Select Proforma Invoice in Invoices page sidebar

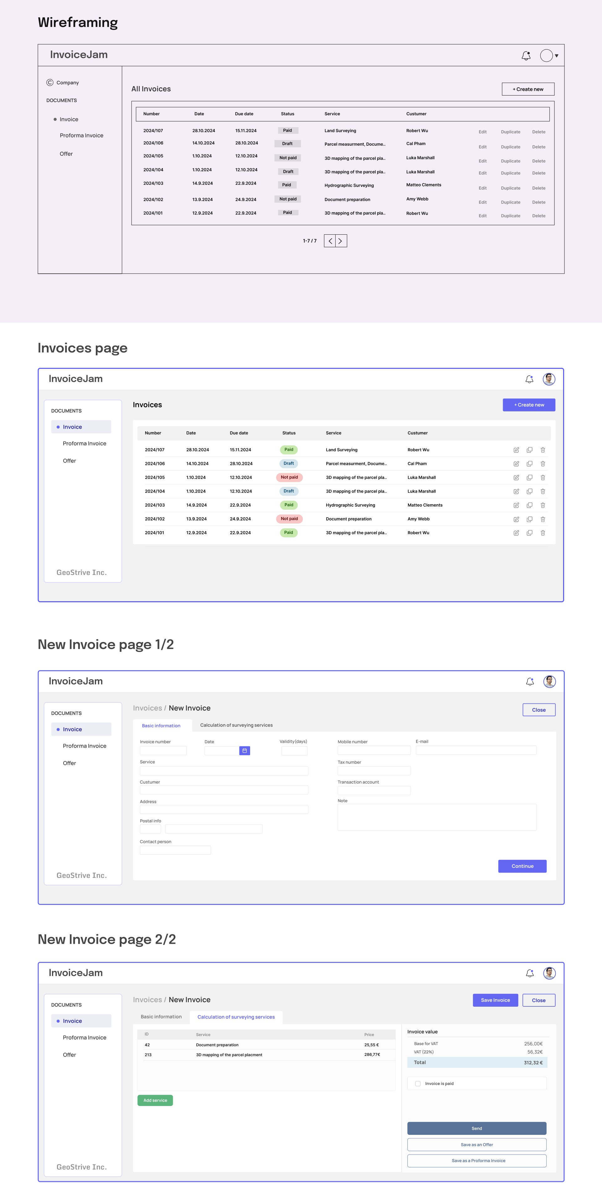84,443
